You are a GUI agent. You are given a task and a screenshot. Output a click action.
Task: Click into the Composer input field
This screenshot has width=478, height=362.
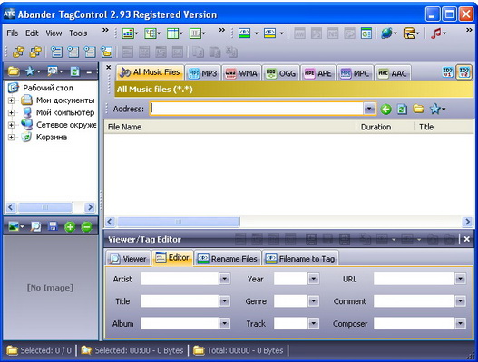coord(414,323)
